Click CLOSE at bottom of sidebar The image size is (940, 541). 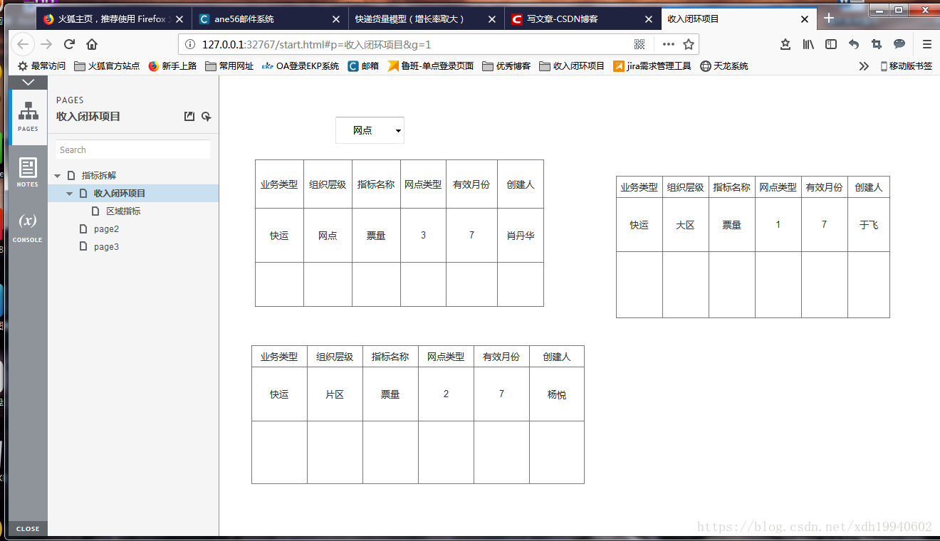click(28, 529)
